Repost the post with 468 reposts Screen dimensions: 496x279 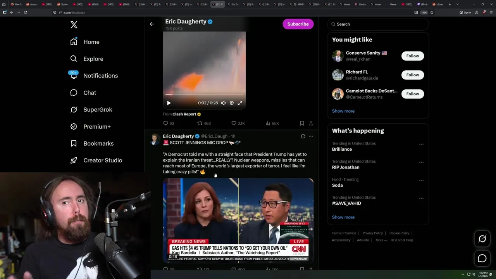tap(204, 123)
